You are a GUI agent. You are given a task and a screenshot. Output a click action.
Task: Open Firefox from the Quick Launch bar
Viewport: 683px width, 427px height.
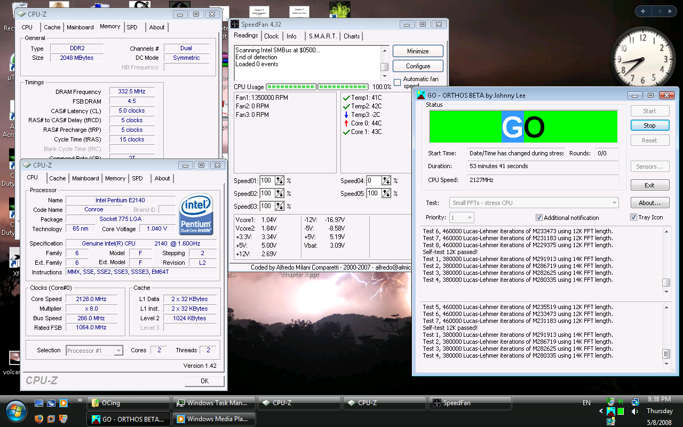coord(38,418)
